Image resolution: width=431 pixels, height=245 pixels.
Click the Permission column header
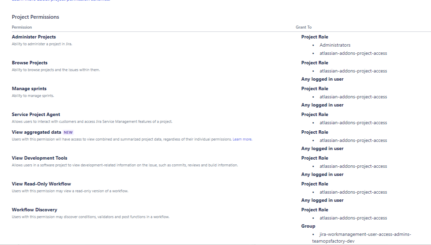pos(22,27)
